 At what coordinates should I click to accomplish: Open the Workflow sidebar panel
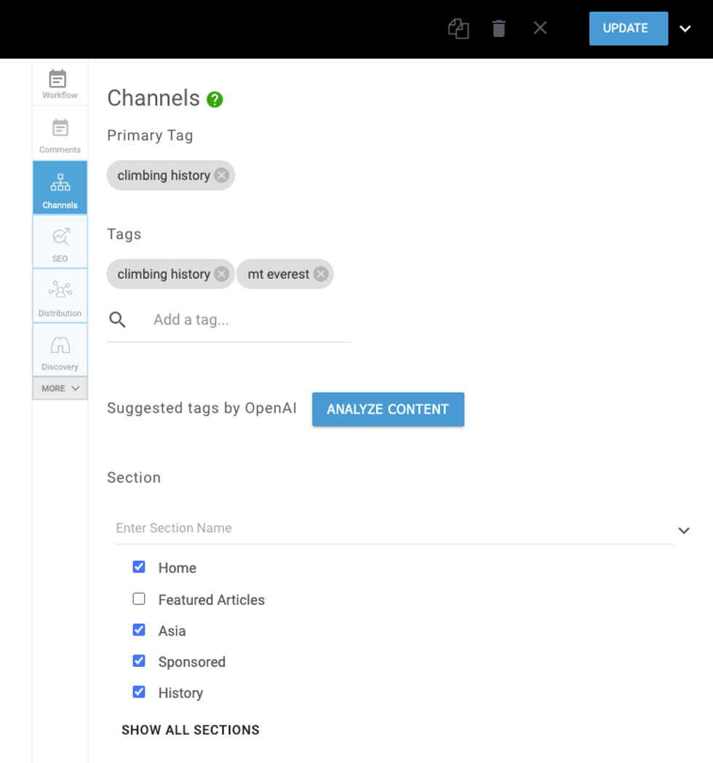pos(60,84)
